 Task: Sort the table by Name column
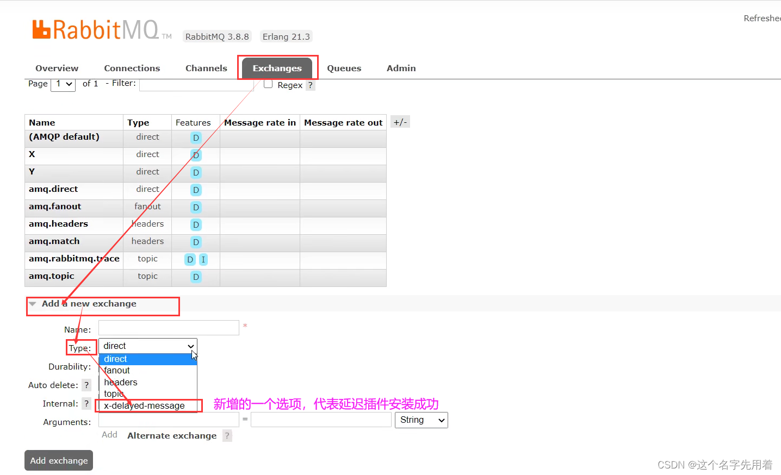tap(42, 123)
